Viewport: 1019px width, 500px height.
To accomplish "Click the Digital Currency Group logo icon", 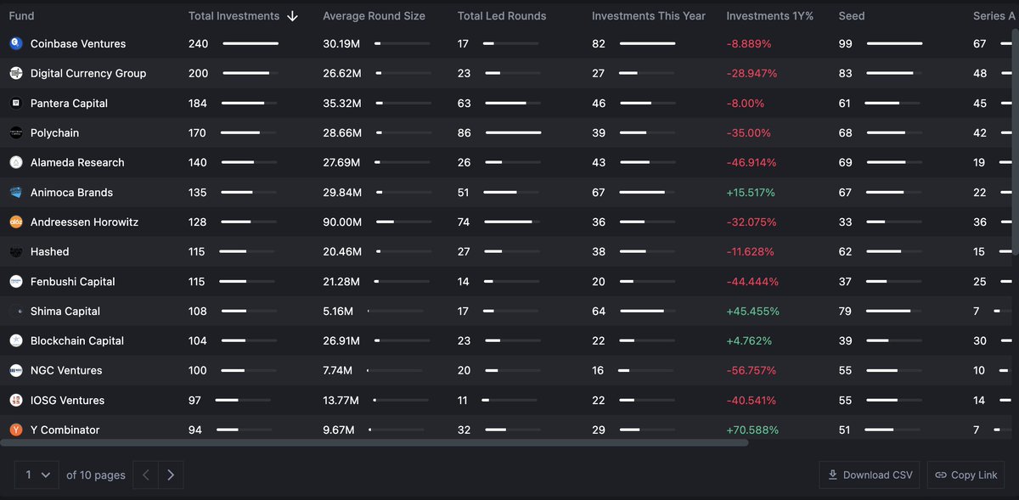I will coord(16,73).
